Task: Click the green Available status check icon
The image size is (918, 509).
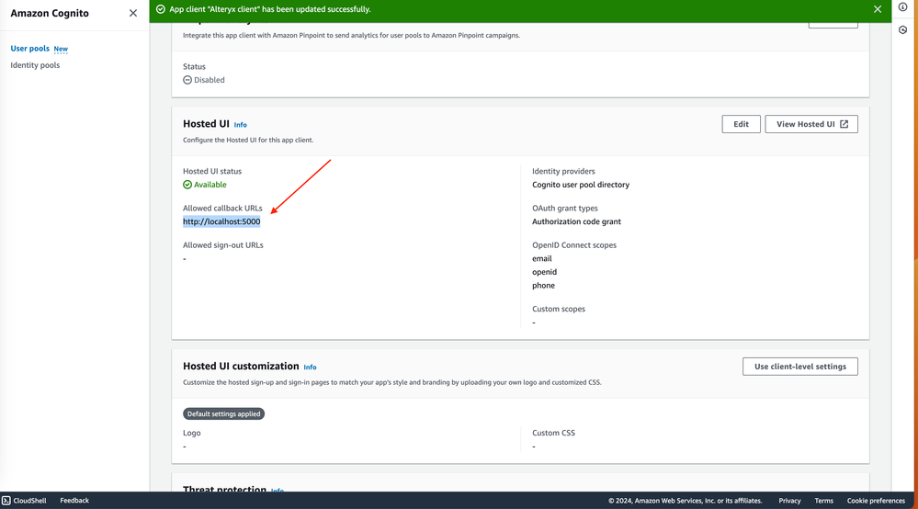Action: click(187, 185)
